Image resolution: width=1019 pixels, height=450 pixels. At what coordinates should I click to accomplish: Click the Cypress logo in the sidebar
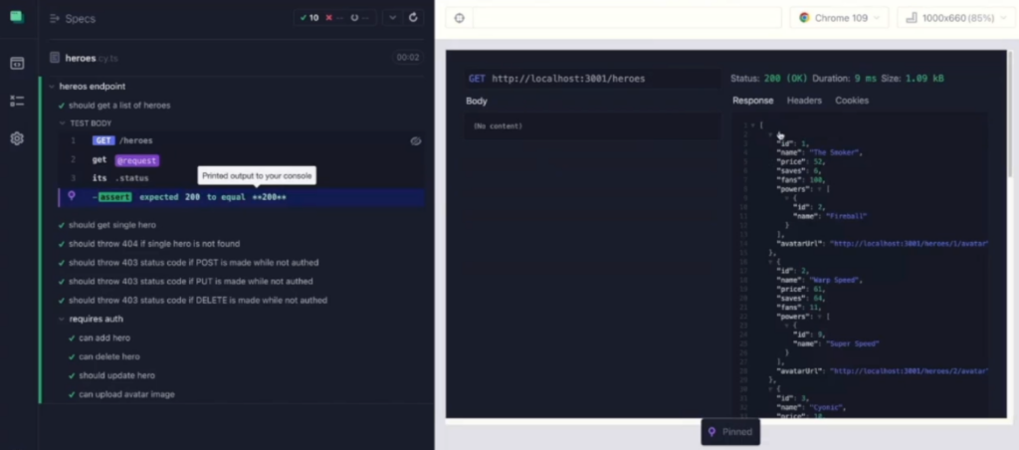[17, 17]
